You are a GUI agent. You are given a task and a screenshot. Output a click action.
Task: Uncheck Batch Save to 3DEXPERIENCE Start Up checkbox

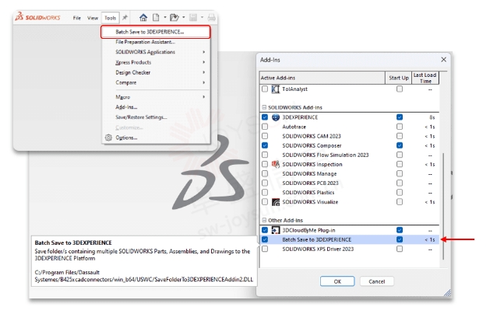click(x=399, y=239)
